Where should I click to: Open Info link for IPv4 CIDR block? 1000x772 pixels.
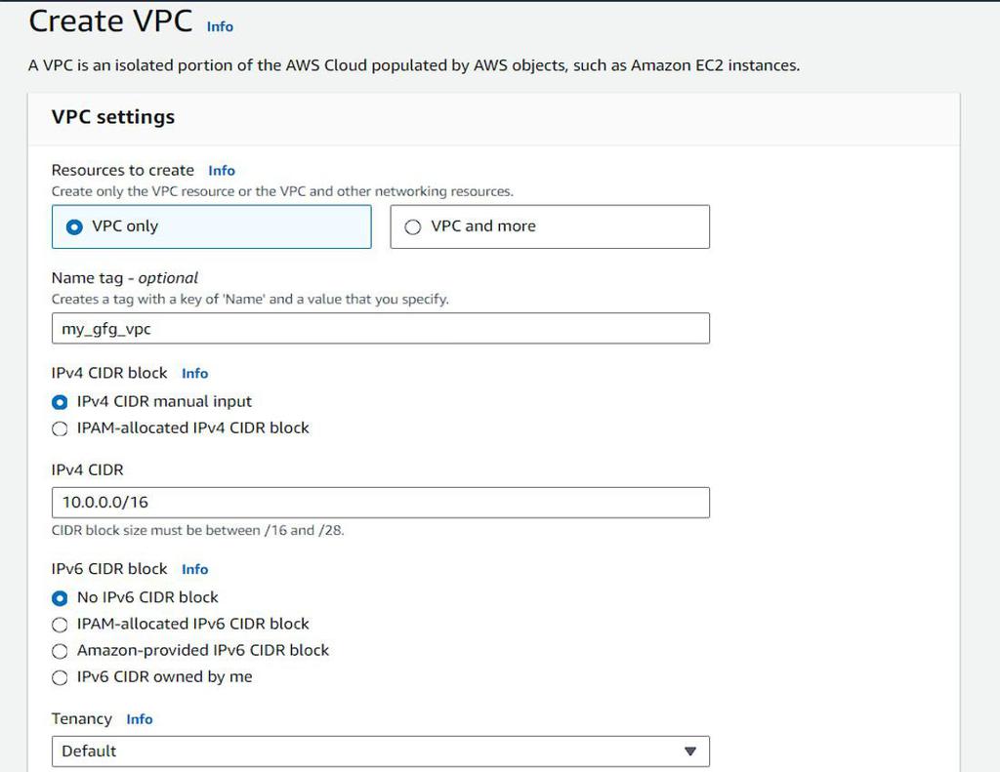point(194,374)
